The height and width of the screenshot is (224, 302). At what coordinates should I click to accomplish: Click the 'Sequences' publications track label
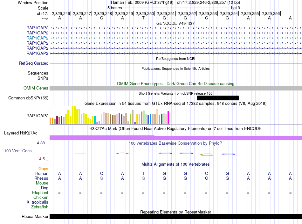pyautogui.click(x=38, y=73)
